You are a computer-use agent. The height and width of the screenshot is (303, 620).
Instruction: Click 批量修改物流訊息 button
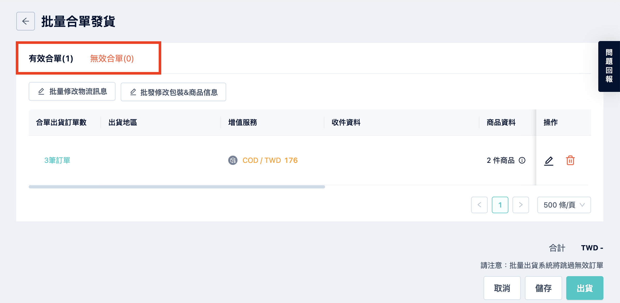click(72, 92)
